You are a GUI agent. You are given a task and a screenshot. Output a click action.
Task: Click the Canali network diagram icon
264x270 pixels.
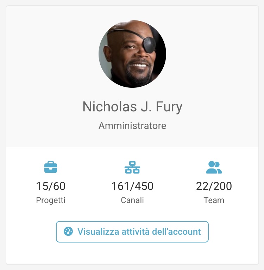(x=132, y=167)
